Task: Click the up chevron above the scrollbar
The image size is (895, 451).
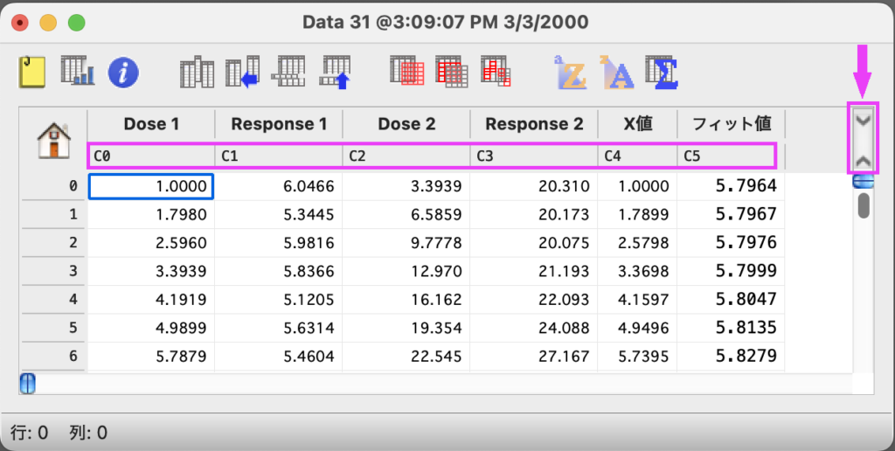Action: [864, 161]
